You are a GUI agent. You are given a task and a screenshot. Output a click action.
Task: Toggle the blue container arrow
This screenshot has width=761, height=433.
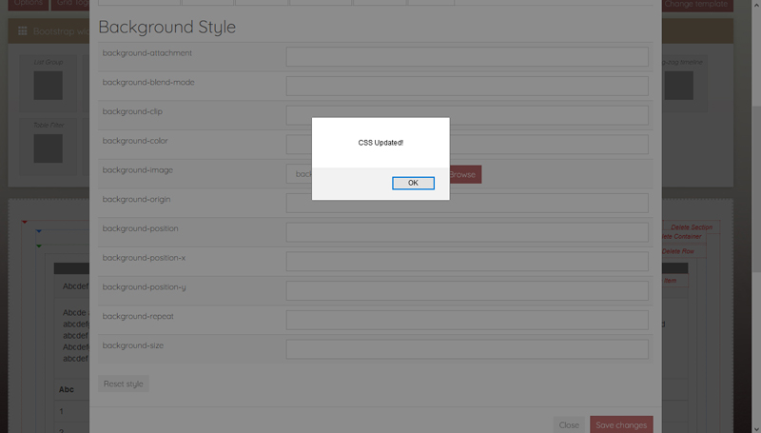[x=38, y=231]
